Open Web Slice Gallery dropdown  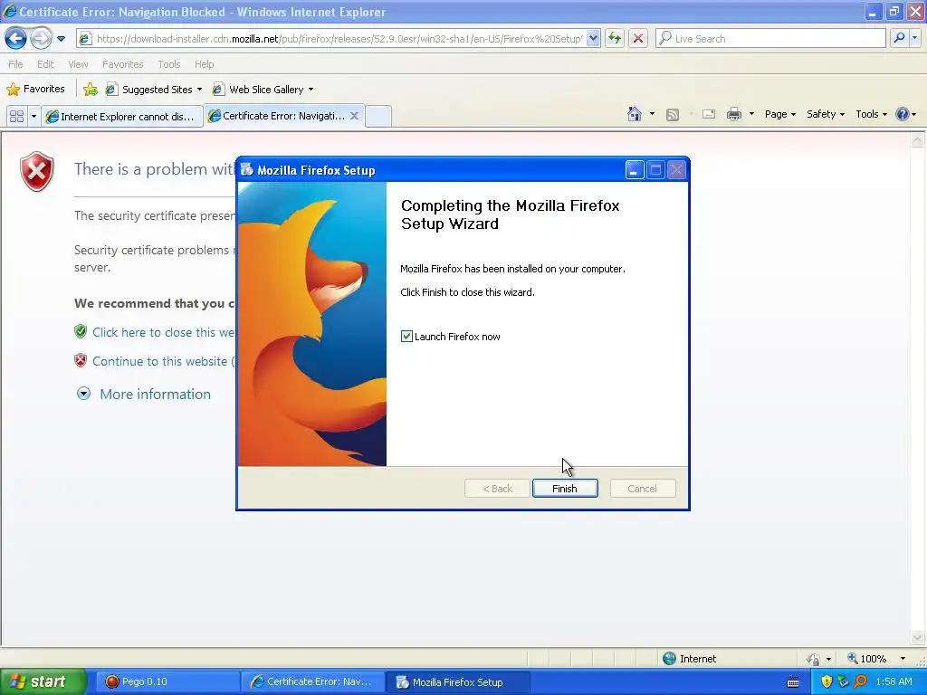(263, 90)
